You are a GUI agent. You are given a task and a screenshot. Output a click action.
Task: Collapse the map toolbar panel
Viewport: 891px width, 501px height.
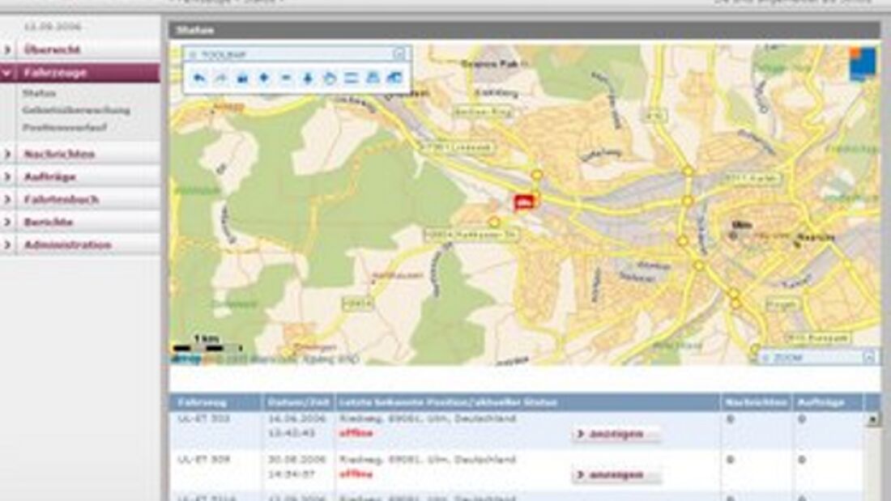[x=399, y=54]
